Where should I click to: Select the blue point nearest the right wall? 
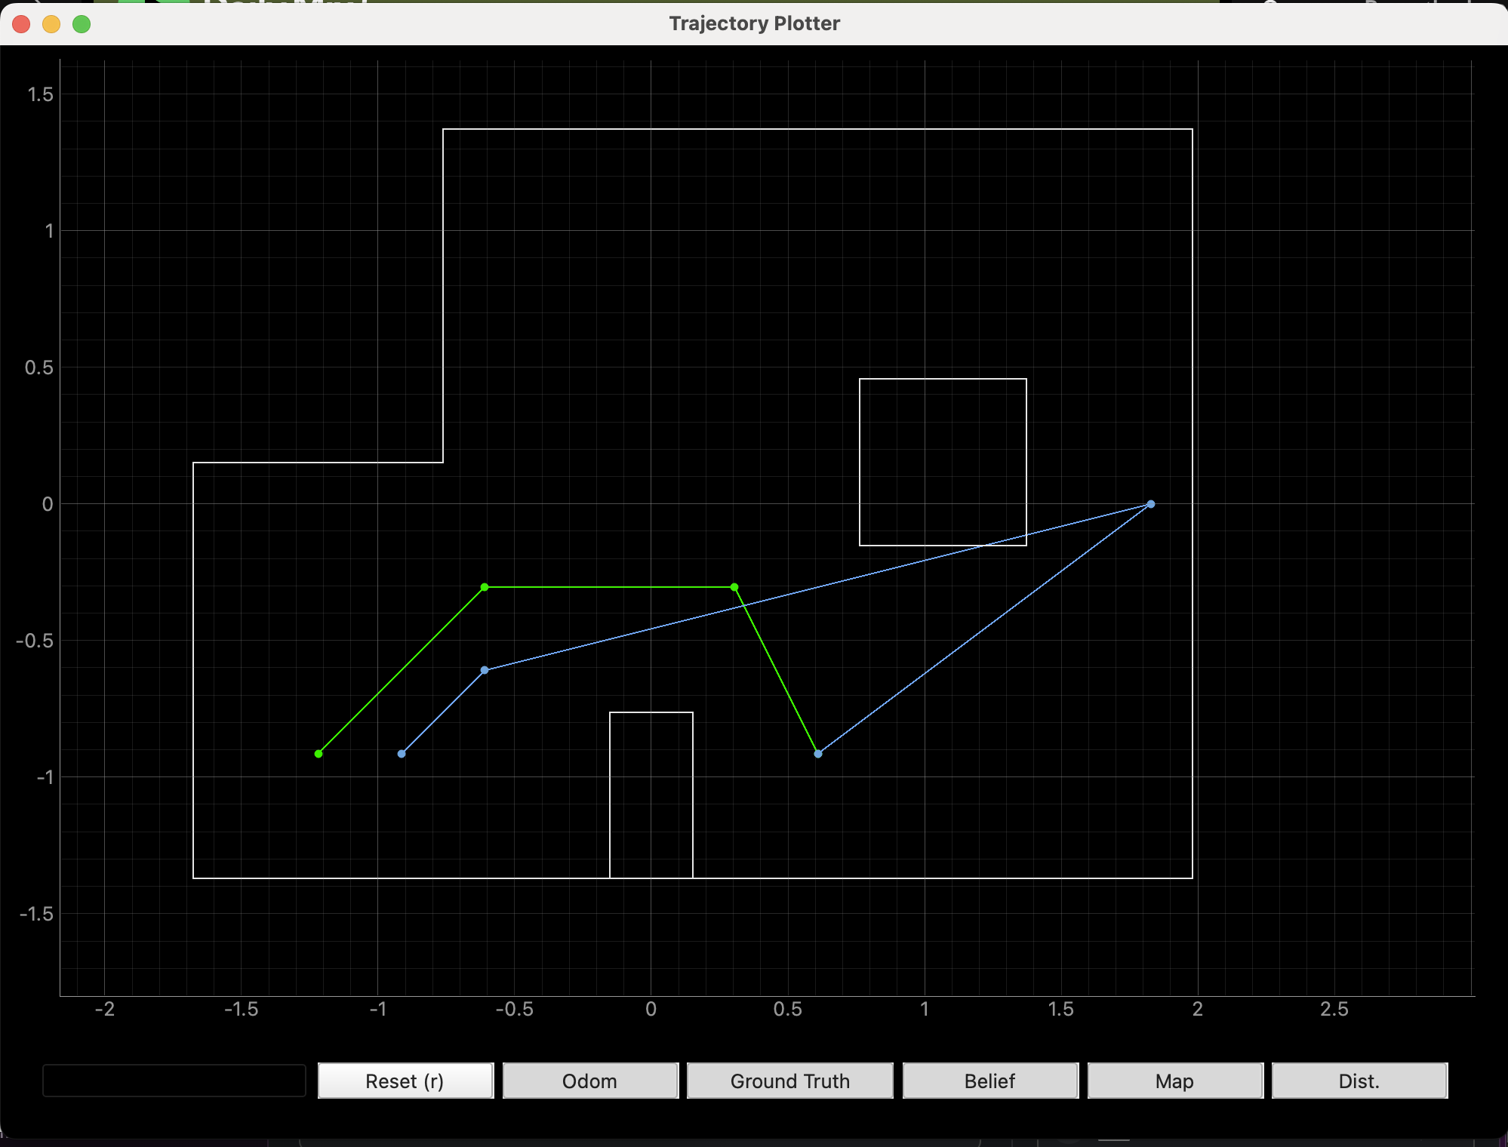pos(1150,504)
